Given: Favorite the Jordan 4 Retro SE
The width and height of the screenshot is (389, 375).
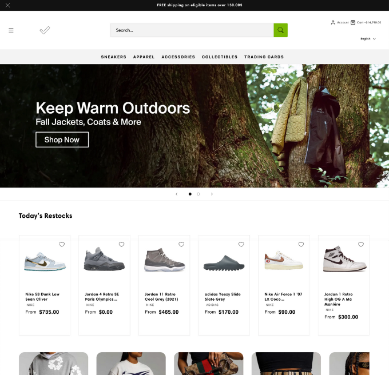Looking at the screenshot, I should tap(121, 245).
